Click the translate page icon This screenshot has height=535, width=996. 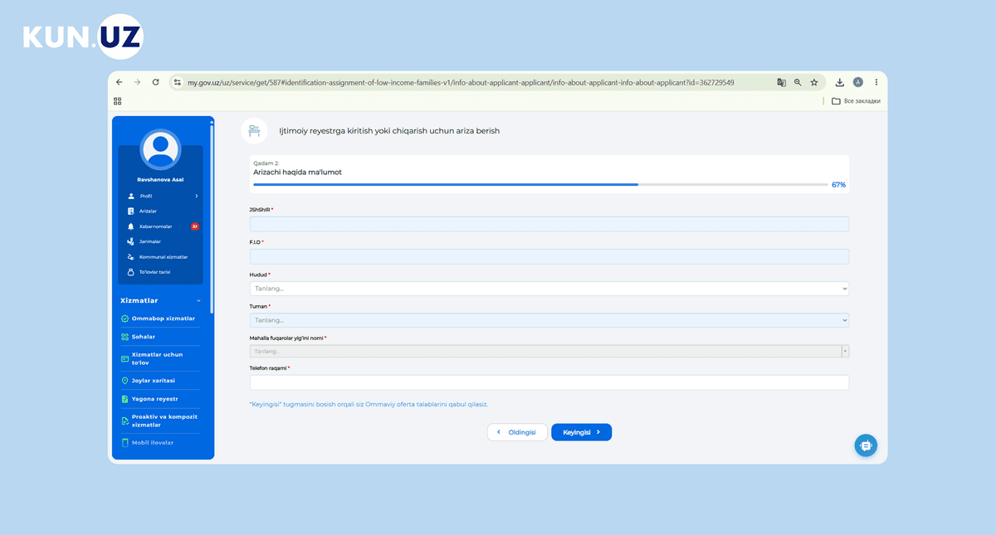pos(781,83)
